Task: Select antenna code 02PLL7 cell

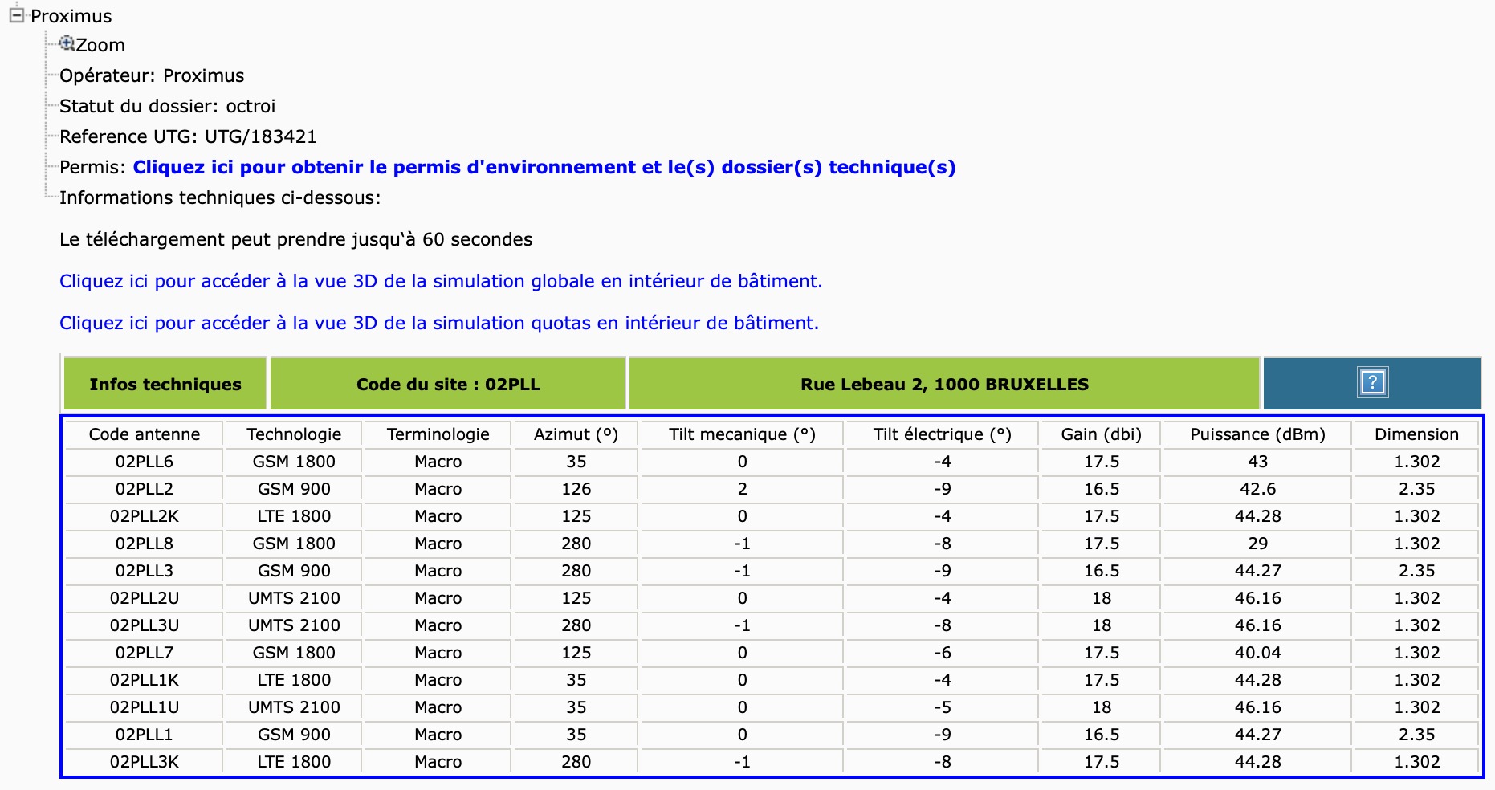Action: pos(145,653)
